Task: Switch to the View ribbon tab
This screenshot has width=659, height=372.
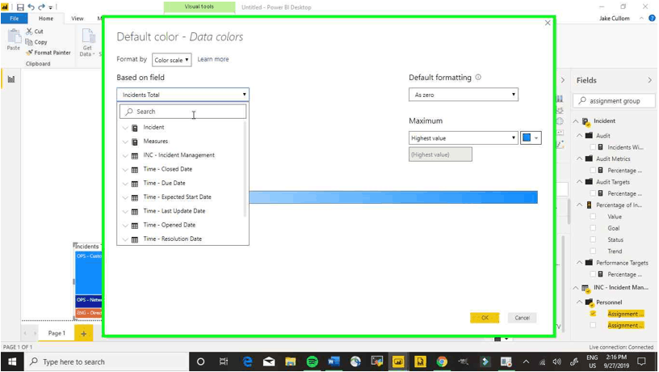Action: [78, 19]
